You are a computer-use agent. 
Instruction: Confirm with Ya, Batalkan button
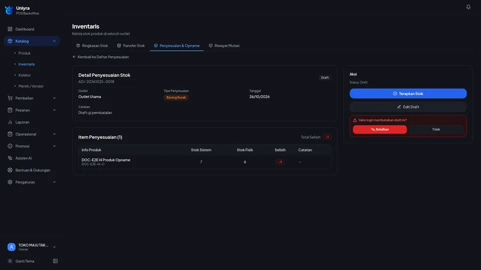tap(380, 129)
